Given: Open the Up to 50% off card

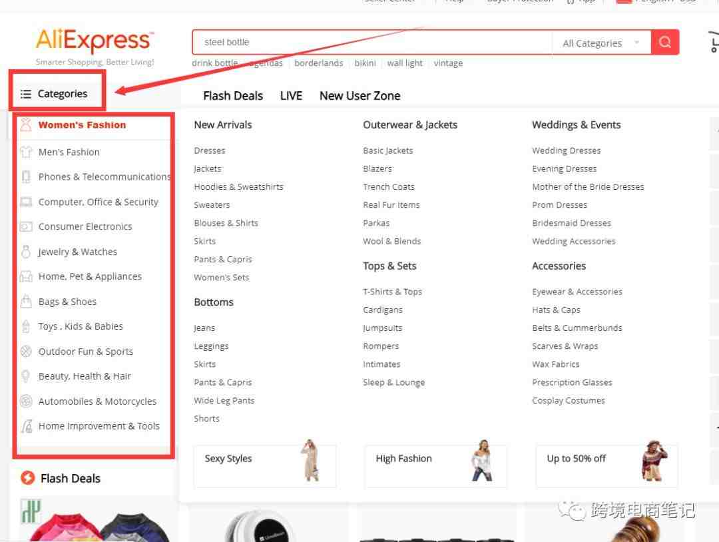Looking at the screenshot, I should [606, 465].
